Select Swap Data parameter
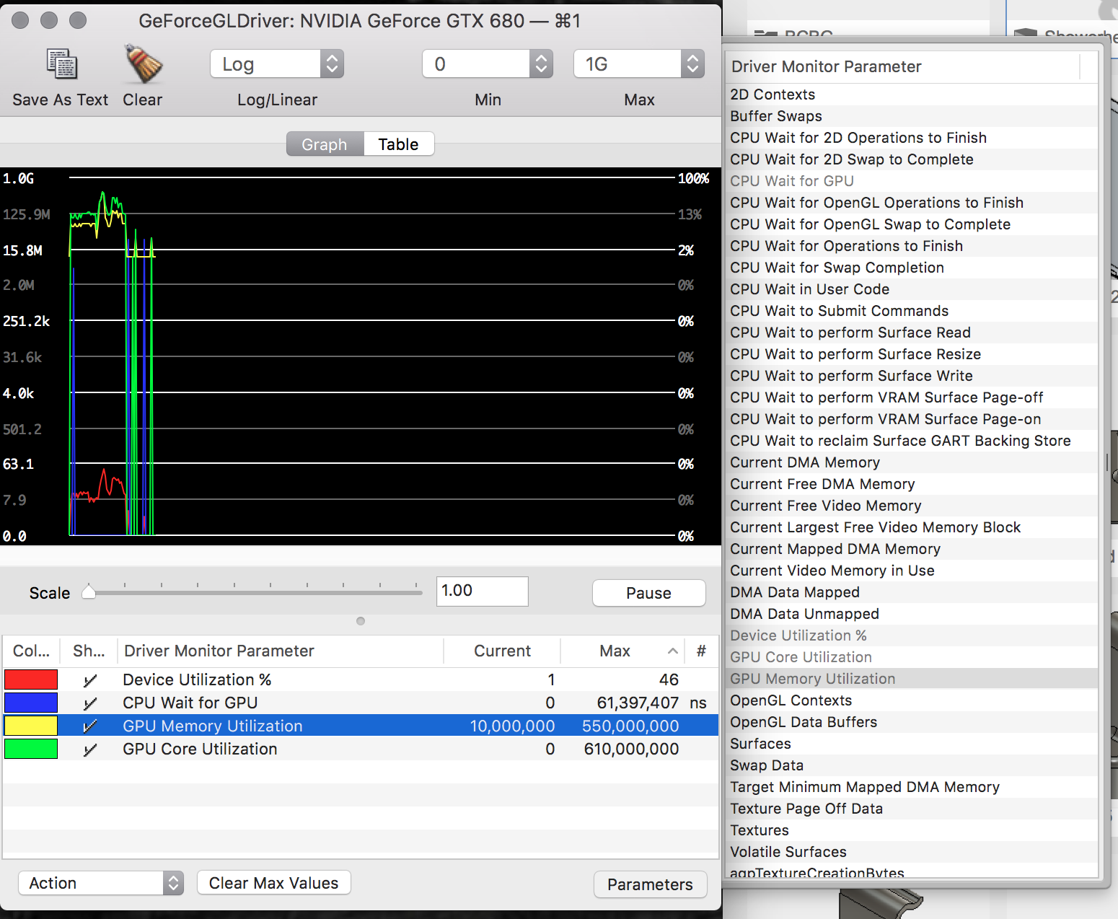 [x=912, y=765]
